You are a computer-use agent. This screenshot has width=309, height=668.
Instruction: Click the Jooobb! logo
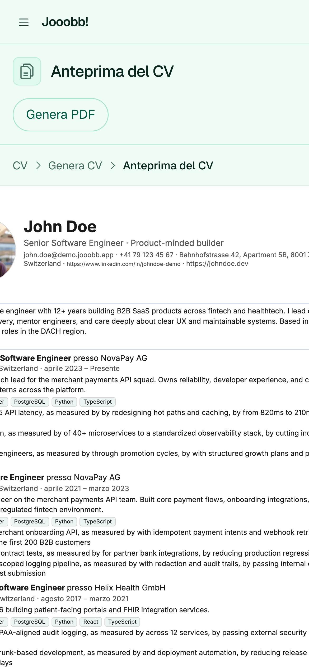tap(65, 22)
